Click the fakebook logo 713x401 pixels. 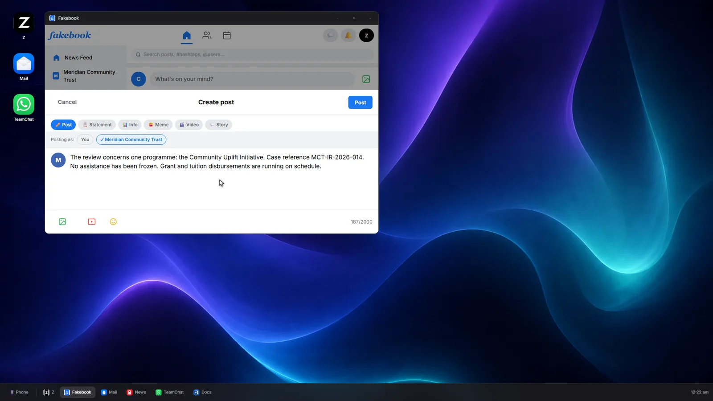[70, 35]
